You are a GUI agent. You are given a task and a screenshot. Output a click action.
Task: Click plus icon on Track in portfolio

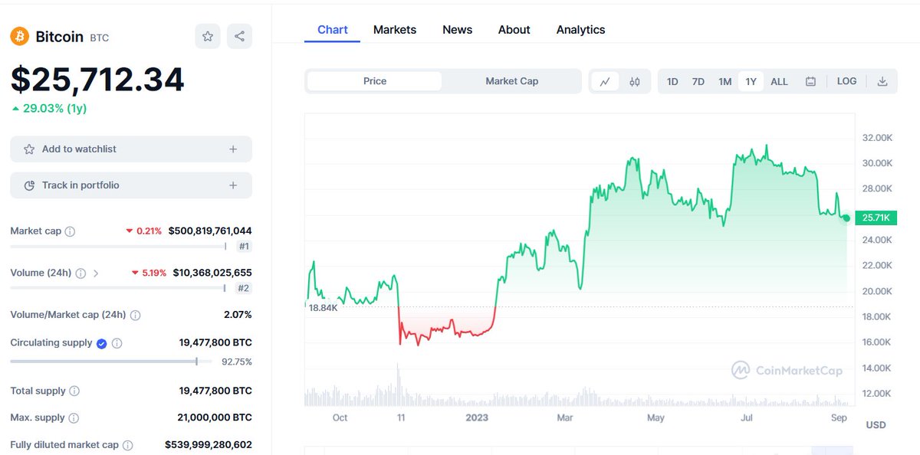coord(233,185)
